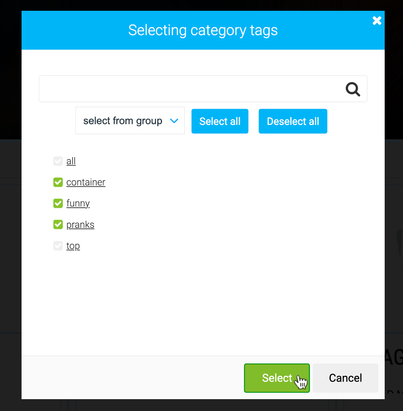Check the top tag checkbox
Viewport: 403px width, 411px height.
point(58,246)
